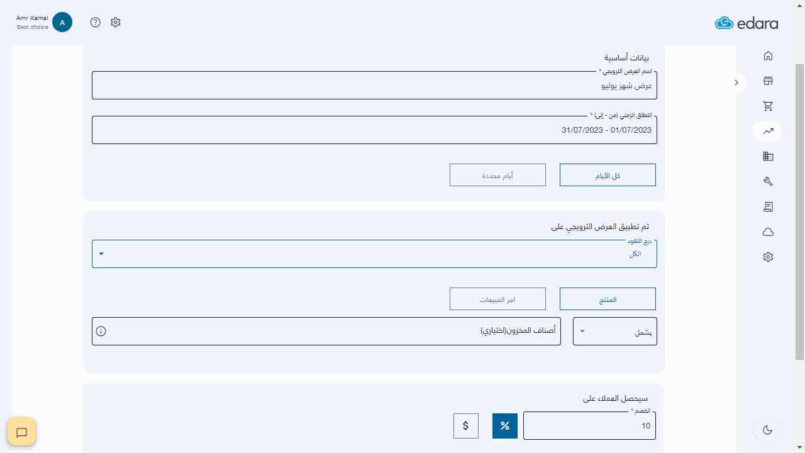This screenshot has height=453, width=805.
Task: Open the درج النقود dropdown
Action: pyautogui.click(x=374, y=254)
